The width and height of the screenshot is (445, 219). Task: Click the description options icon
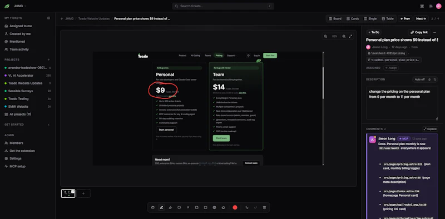435,79
